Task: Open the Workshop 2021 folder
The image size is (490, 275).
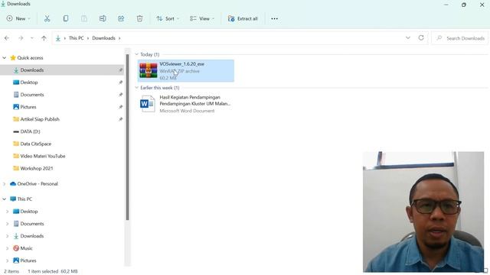Action: [x=37, y=168]
